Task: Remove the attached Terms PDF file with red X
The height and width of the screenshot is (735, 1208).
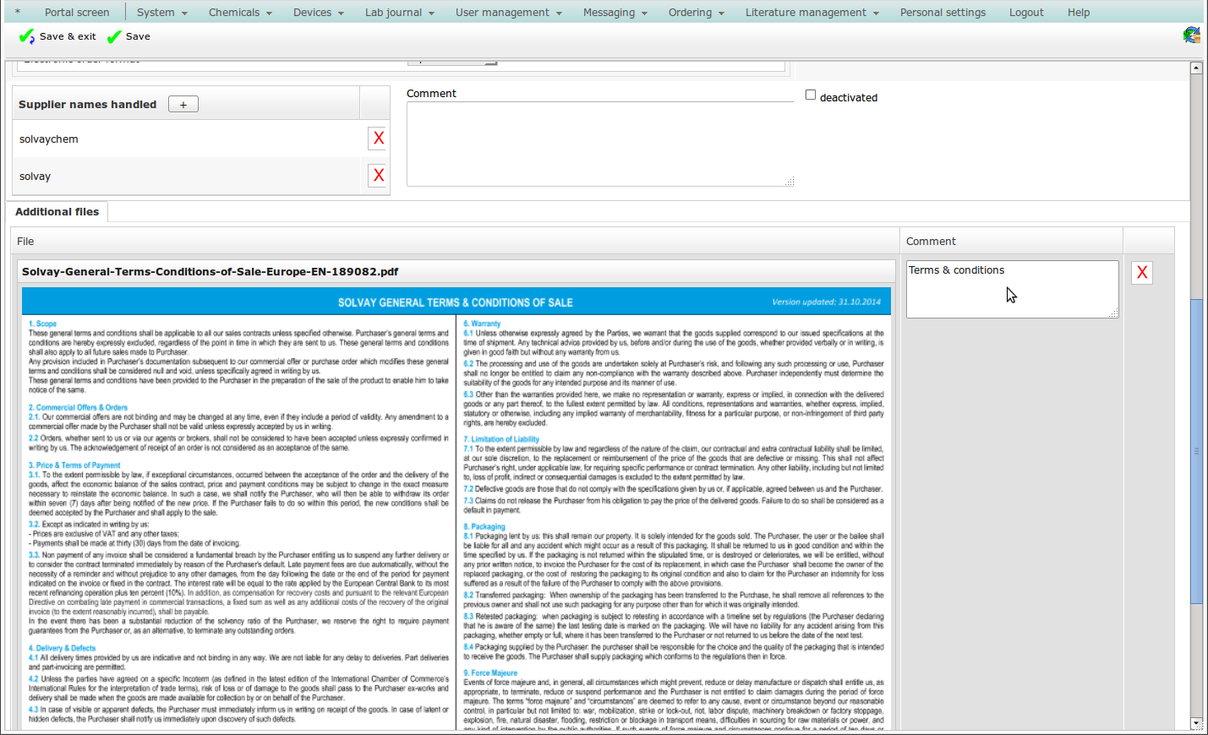Action: (x=1141, y=272)
